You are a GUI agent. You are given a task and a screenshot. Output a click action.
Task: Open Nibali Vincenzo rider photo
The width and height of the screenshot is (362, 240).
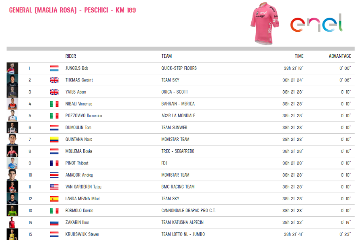(12, 104)
